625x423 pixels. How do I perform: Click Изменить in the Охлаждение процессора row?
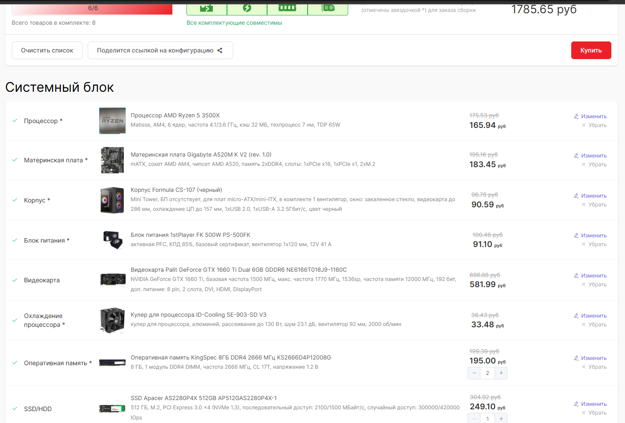pyautogui.click(x=590, y=316)
